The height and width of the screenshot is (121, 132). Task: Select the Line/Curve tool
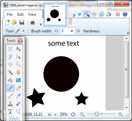[18, 112]
